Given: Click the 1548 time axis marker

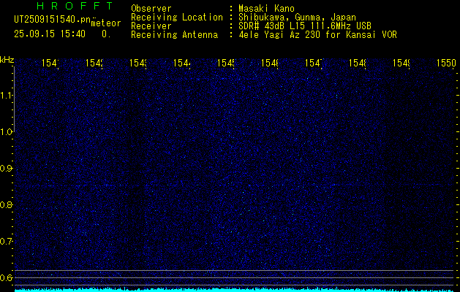Looking at the screenshot, I should [x=358, y=63].
